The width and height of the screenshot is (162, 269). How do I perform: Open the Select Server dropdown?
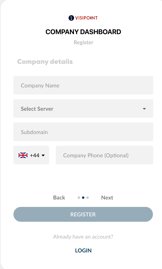point(83,109)
